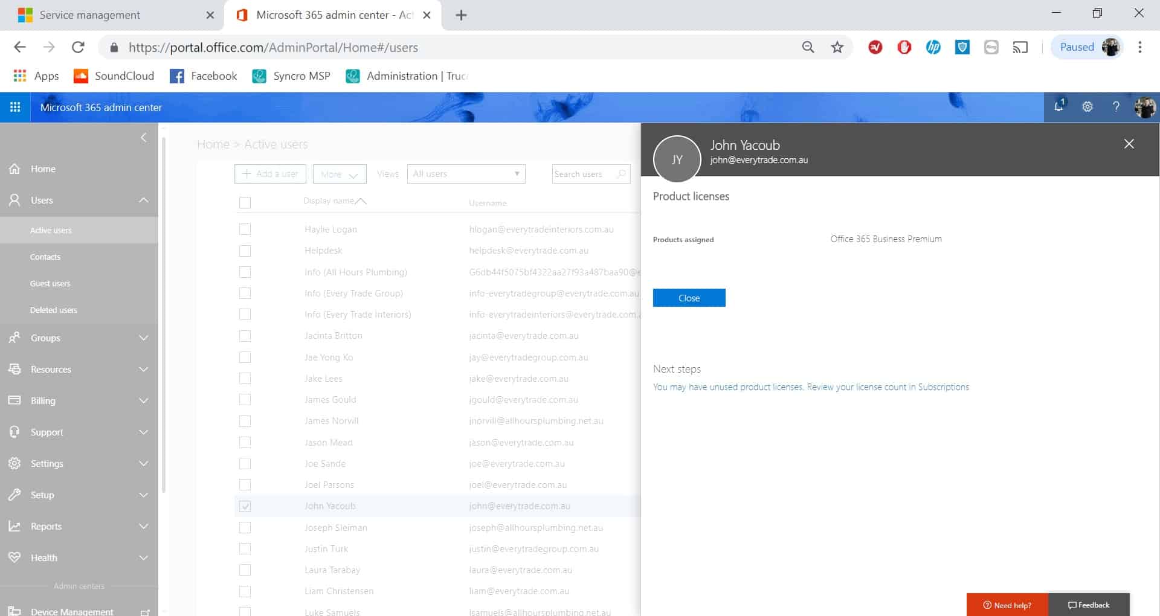This screenshot has width=1160, height=616.
Task: Open Active users in sidebar
Action: [79, 230]
